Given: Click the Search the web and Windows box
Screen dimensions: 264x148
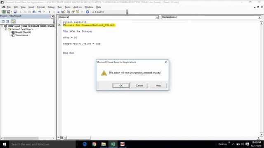Looking at the screenshot, I should [x=42, y=144].
